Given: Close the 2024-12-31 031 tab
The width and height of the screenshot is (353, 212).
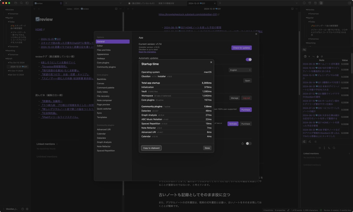Looking at the screenshot, I should point(215,3).
